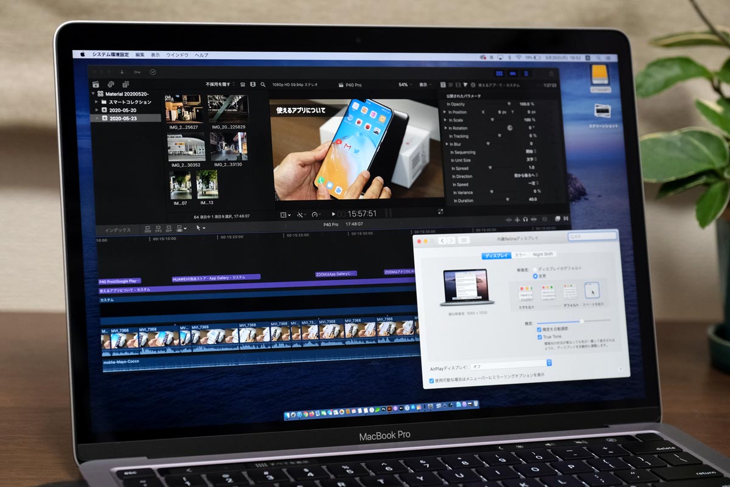Open the retime speedometer dropdown
Image resolution: width=730 pixels, height=487 pixels.
[316, 214]
